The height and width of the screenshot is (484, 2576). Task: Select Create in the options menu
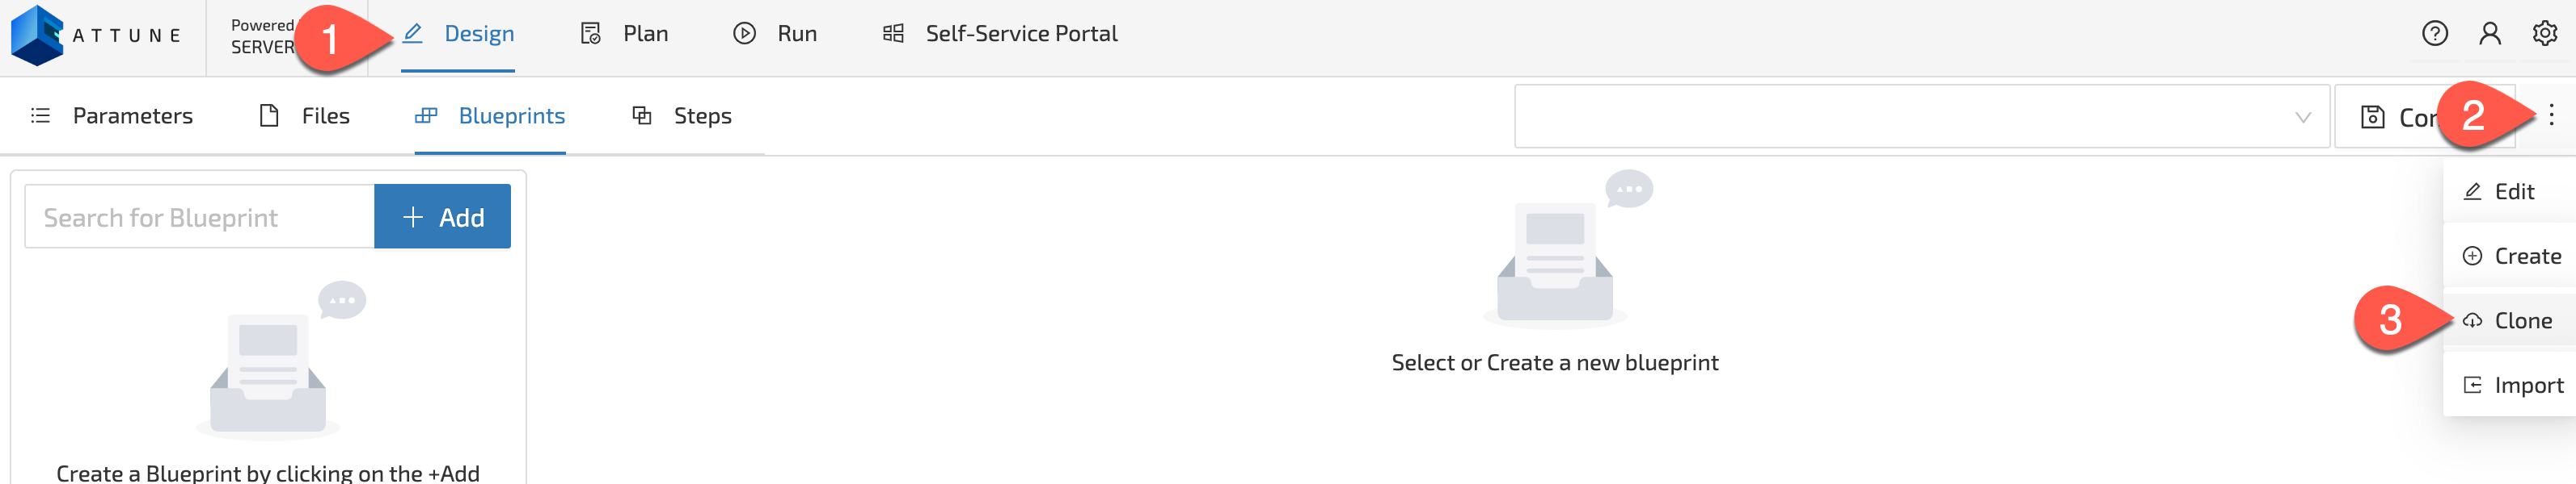click(2526, 257)
